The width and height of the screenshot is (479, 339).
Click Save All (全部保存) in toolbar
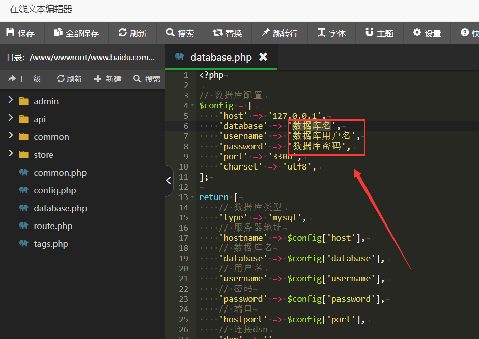pyautogui.click(x=76, y=33)
